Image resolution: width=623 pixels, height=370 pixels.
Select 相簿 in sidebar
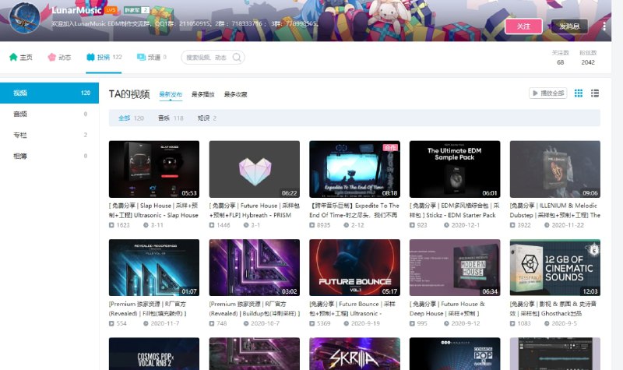(x=49, y=157)
